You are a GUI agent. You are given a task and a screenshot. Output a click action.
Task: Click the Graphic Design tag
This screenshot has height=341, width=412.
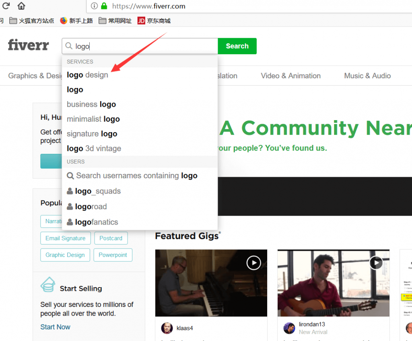(x=65, y=255)
